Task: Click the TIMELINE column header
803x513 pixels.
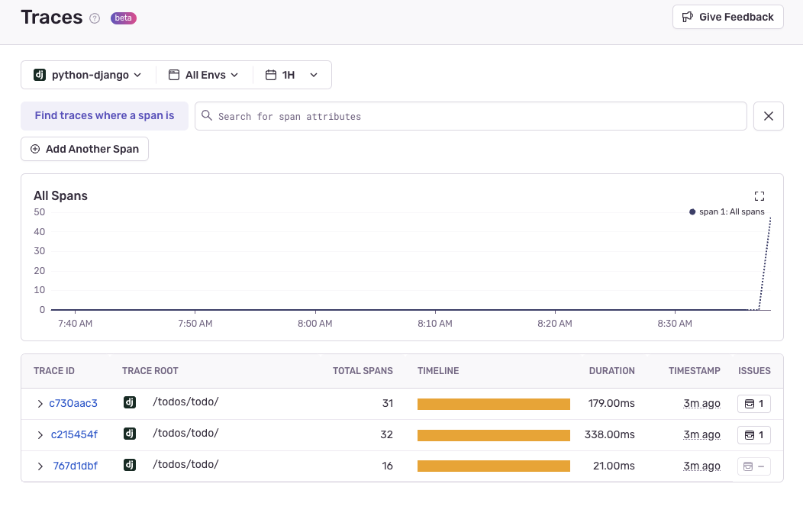Action: click(438, 371)
